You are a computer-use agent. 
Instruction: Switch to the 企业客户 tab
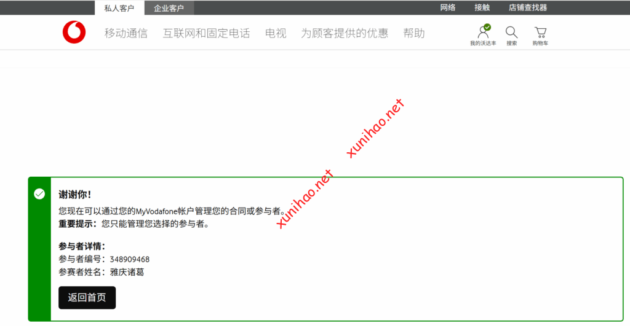pos(169,8)
